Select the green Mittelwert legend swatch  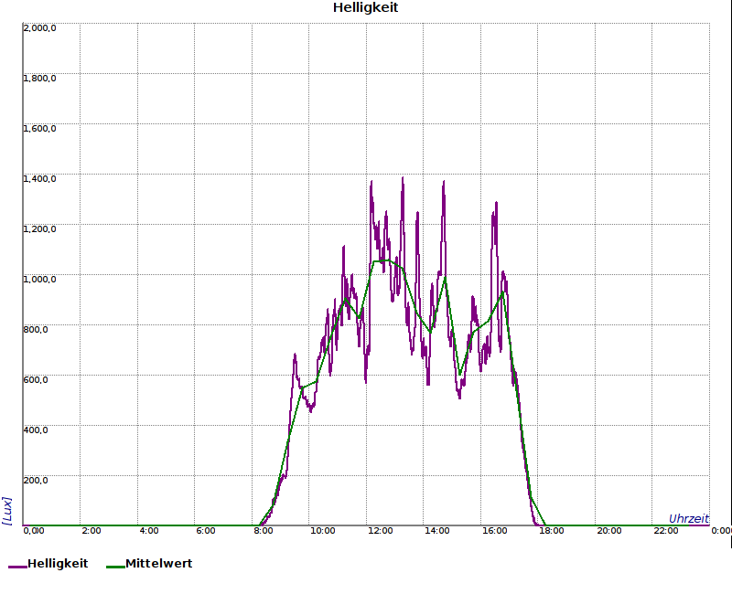point(116,567)
